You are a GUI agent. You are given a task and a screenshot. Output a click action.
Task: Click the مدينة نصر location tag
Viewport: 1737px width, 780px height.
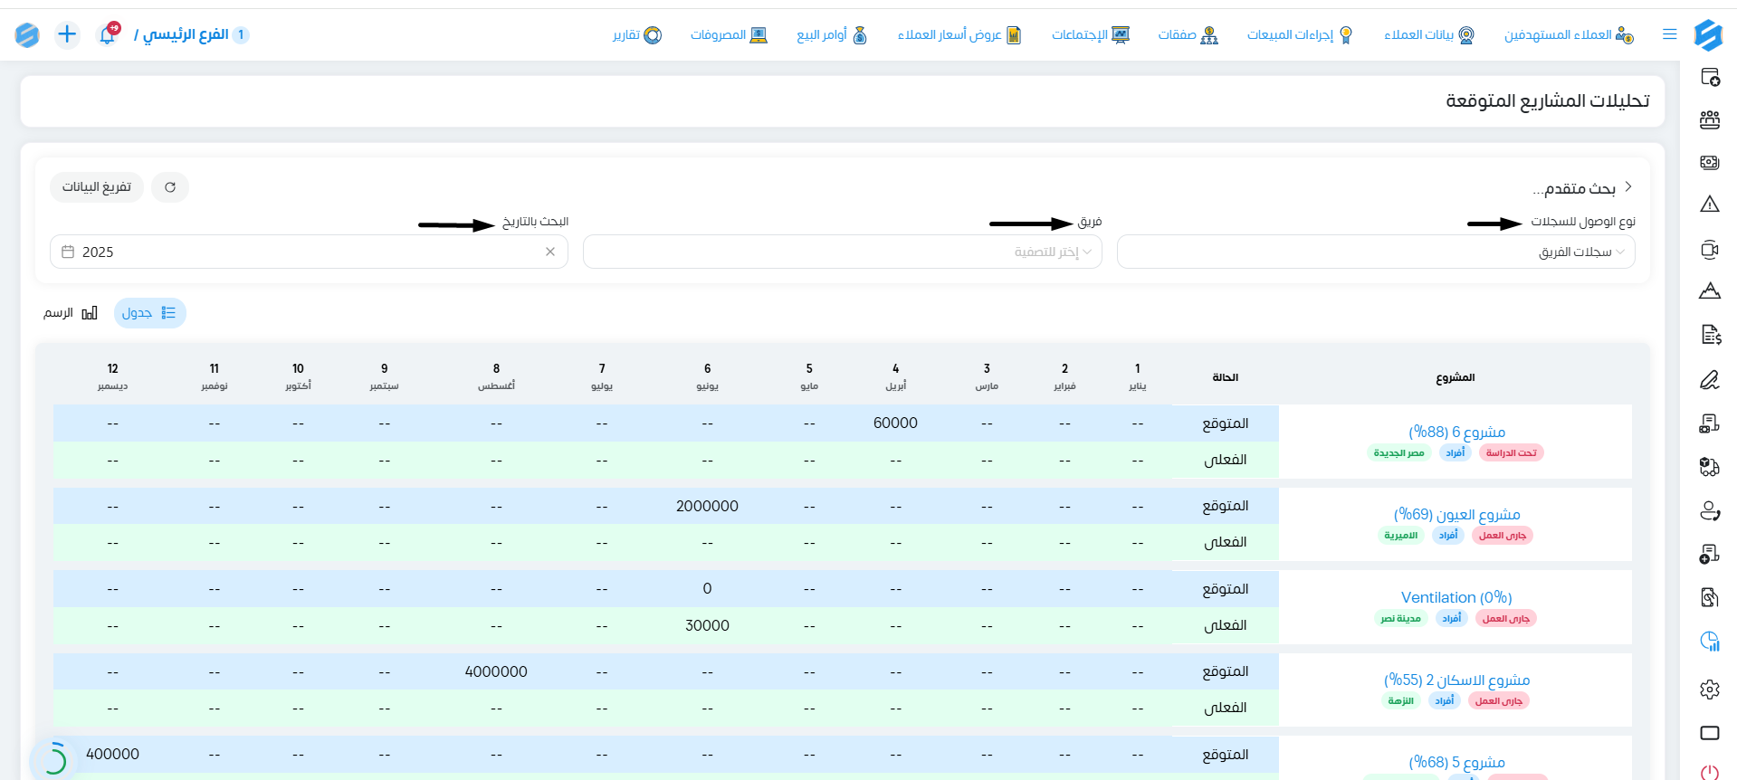(x=1400, y=619)
